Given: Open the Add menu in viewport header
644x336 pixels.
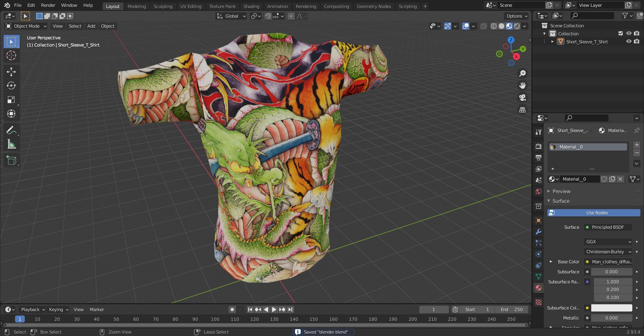Looking at the screenshot, I should 91,26.
